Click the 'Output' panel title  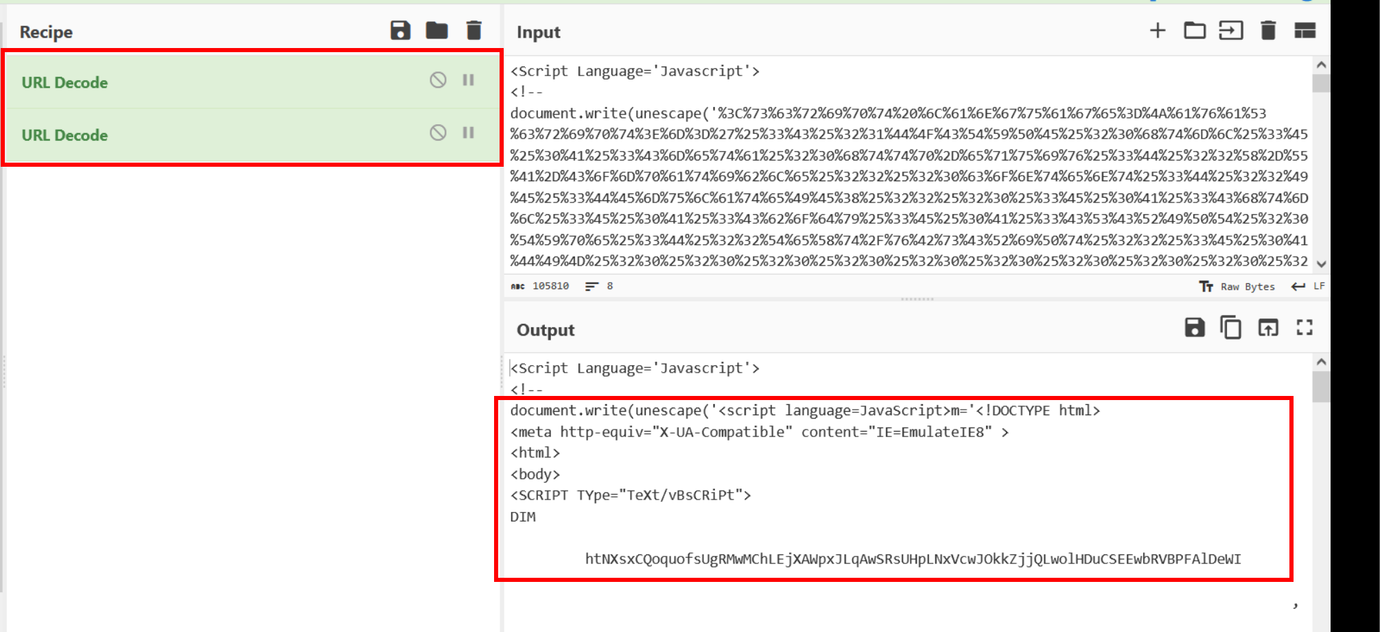coord(546,330)
